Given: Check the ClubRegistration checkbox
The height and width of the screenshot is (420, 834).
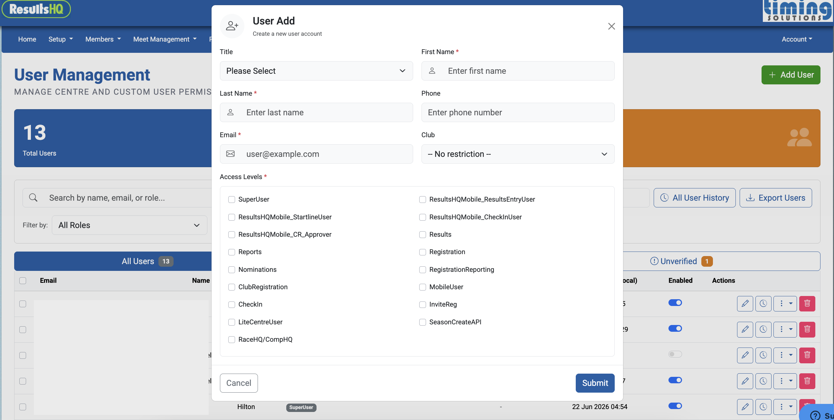Looking at the screenshot, I should coord(232,287).
